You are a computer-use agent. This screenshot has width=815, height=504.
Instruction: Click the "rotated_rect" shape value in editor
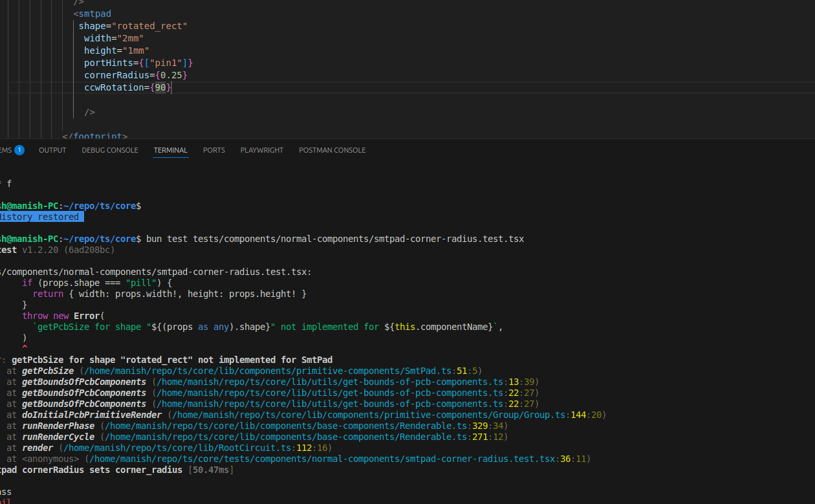pyautogui.click(x=149, y=26)
